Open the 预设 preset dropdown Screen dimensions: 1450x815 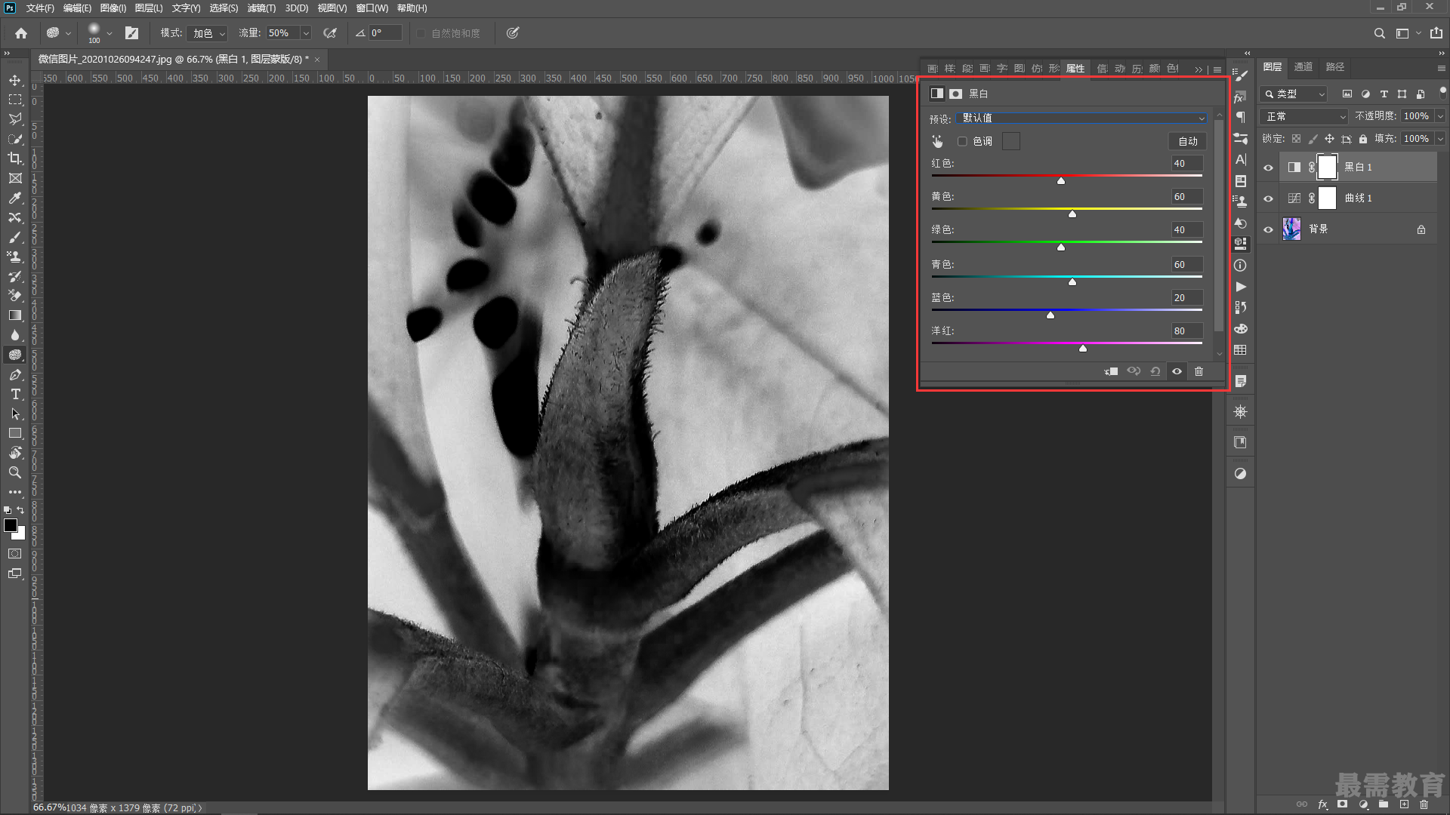1081,118
